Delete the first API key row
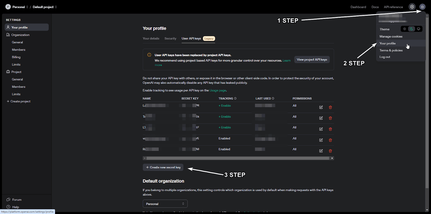Image resolution: width=431 pixels, height=214 pixels. pyautogui.click(x=330, y=107)
